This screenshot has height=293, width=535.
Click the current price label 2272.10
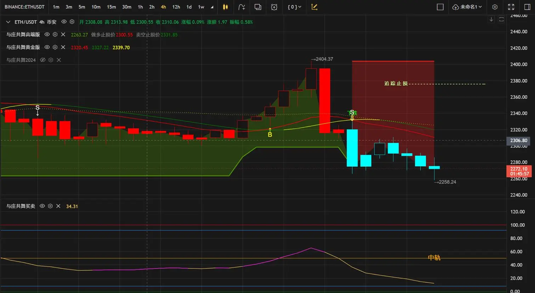519,169
